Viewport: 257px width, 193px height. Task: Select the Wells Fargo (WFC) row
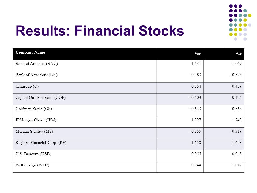[128, 167]
